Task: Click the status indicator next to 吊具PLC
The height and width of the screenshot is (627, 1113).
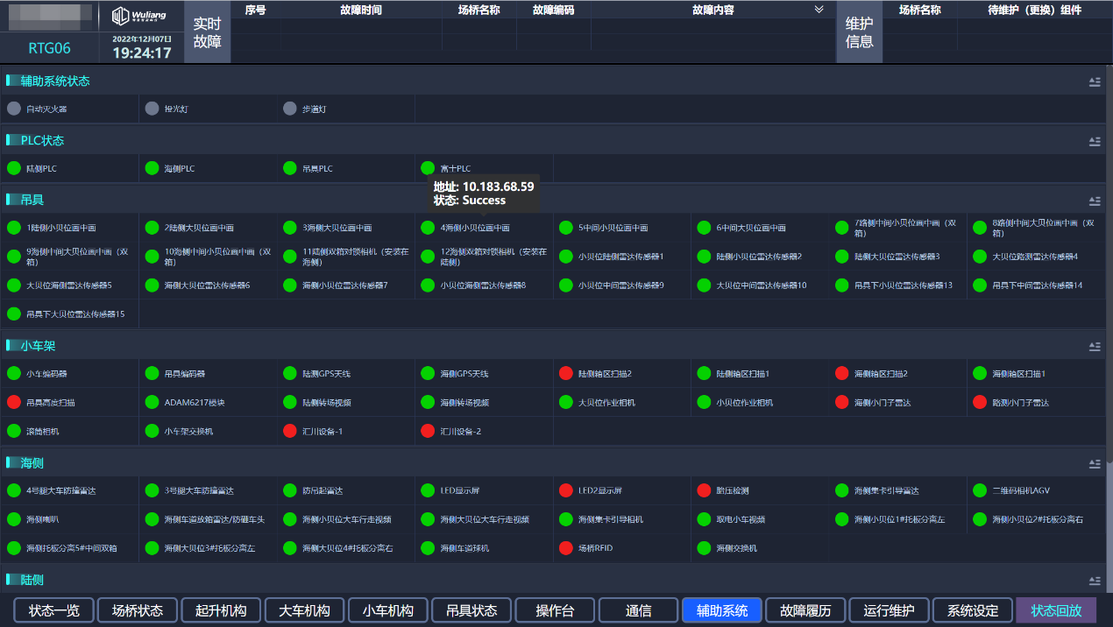Action: [x=290, y=168]
